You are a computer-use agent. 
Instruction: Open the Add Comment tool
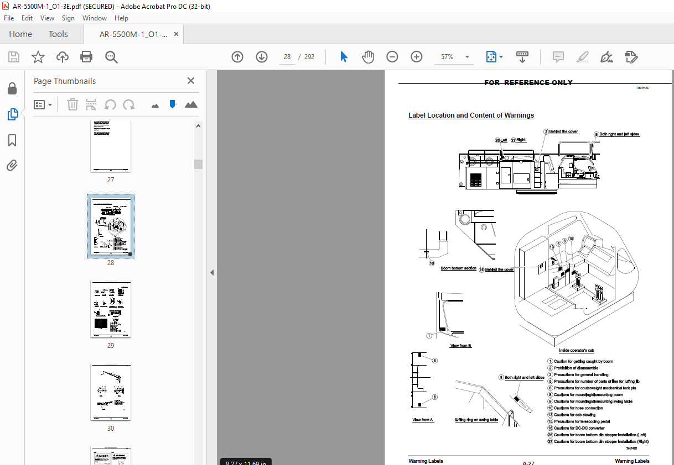558,57
